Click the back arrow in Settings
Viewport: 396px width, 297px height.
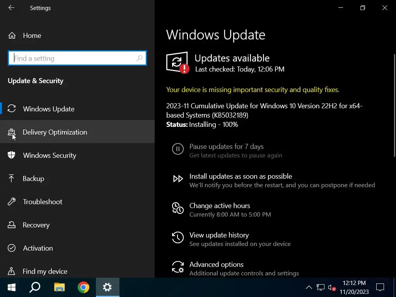(x=11, y=8)
